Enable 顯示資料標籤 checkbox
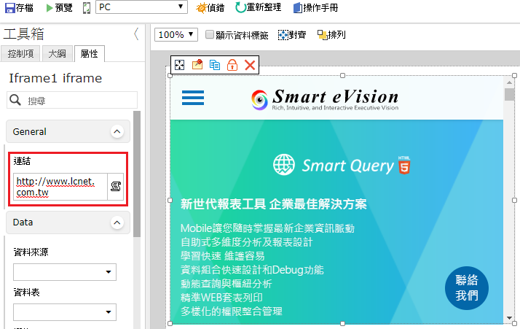 209,34
